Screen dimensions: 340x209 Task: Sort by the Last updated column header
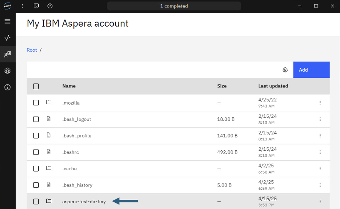pyautogui.click(x=273, y=86)
